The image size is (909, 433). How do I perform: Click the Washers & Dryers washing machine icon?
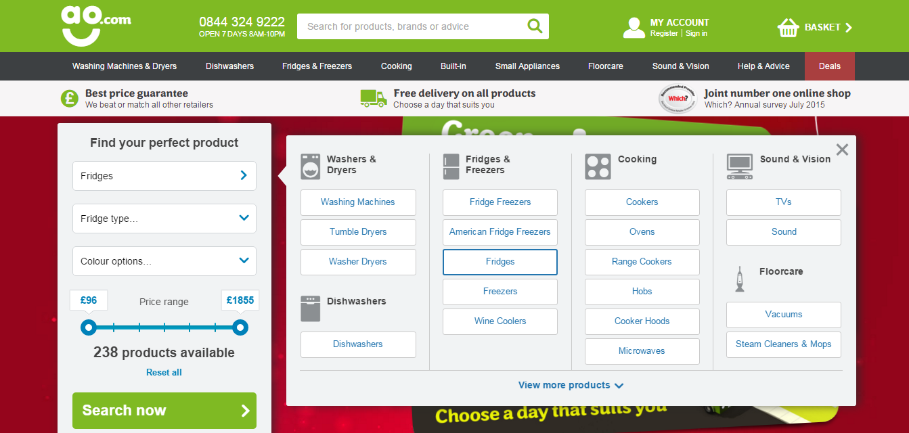tap(311, 166)
